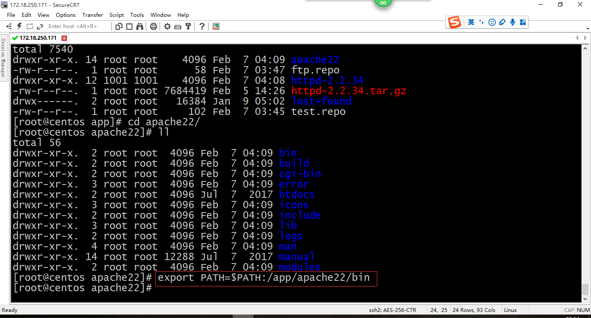Click the htdocs directory entry

tap(297, 194)
